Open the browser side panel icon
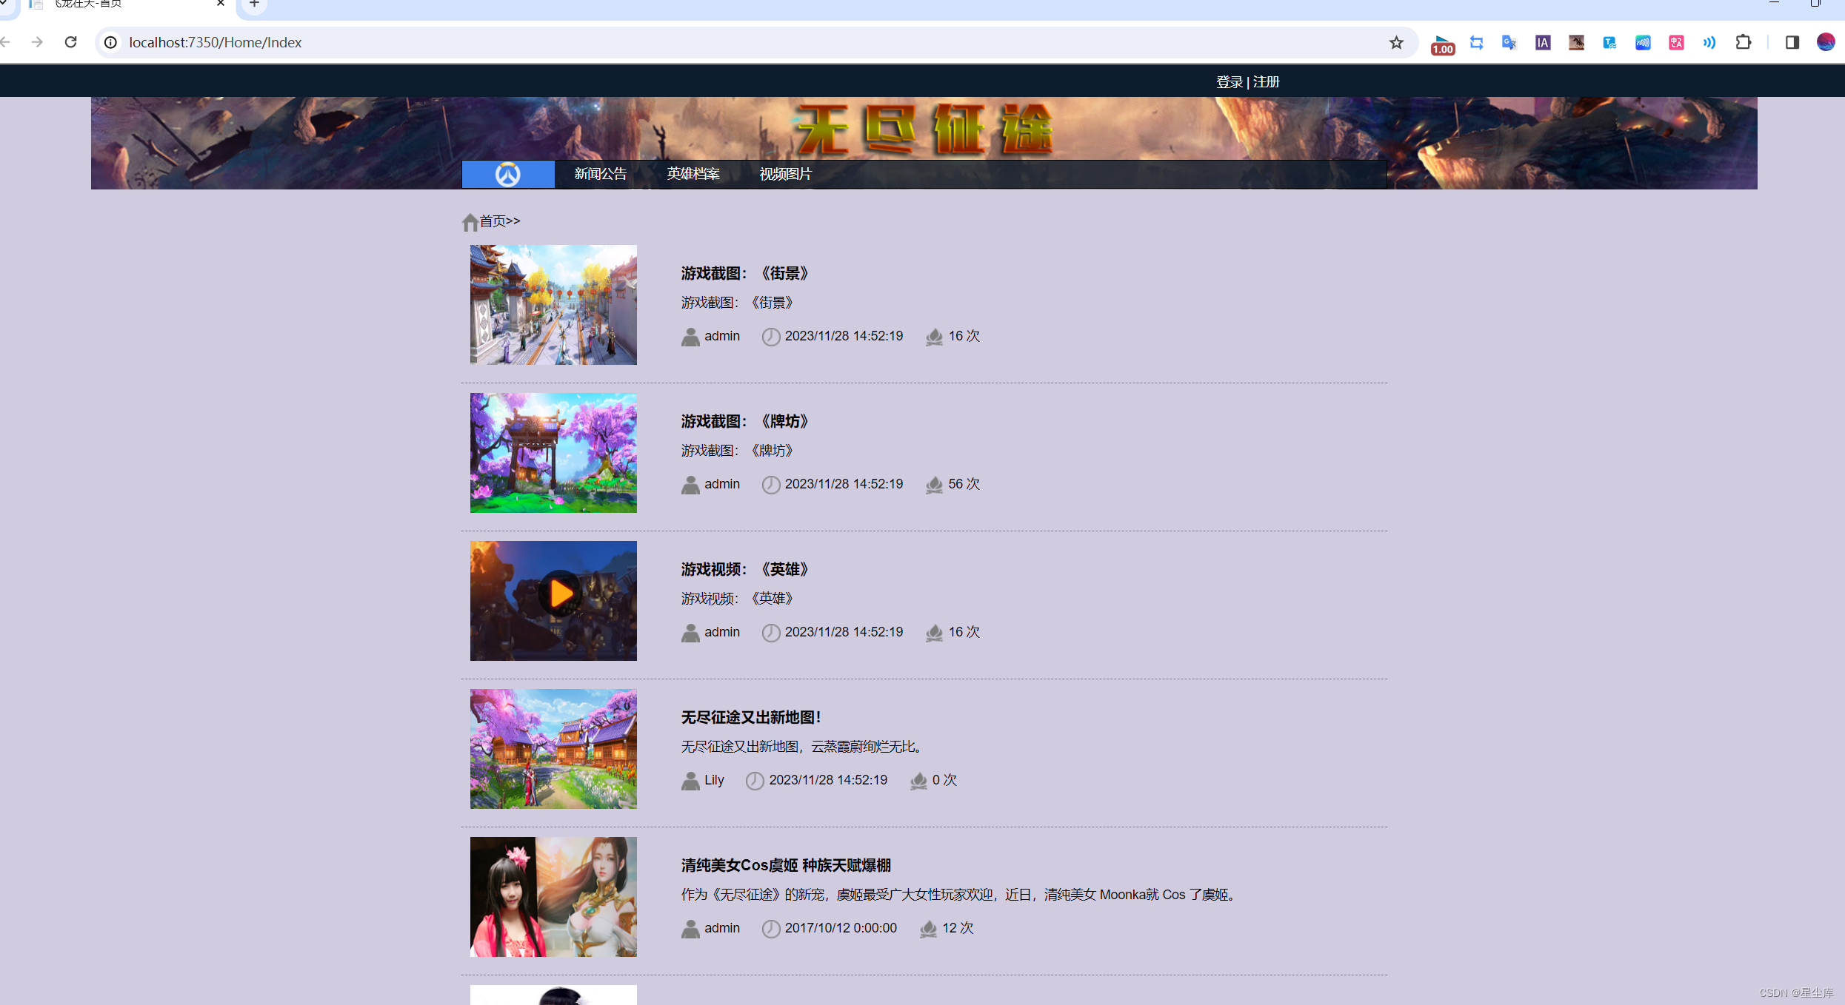The width and height of the screenshot is (1845, 1005). 1792,42
